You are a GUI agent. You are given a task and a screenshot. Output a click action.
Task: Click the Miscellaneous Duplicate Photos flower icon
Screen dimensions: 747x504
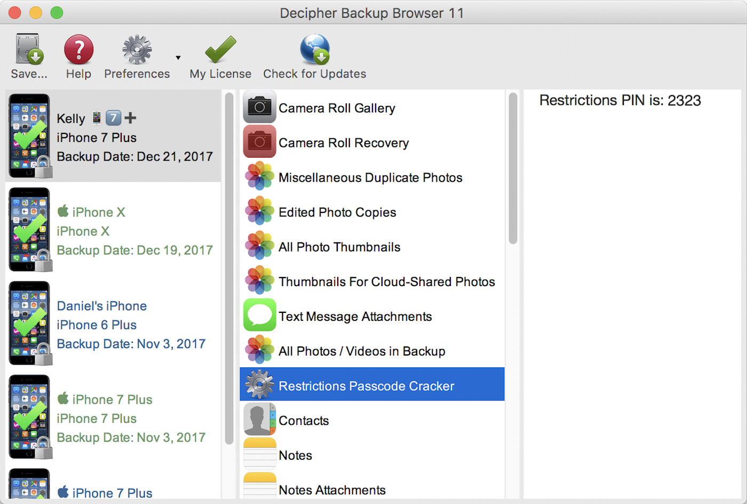(x=260, y=177)
